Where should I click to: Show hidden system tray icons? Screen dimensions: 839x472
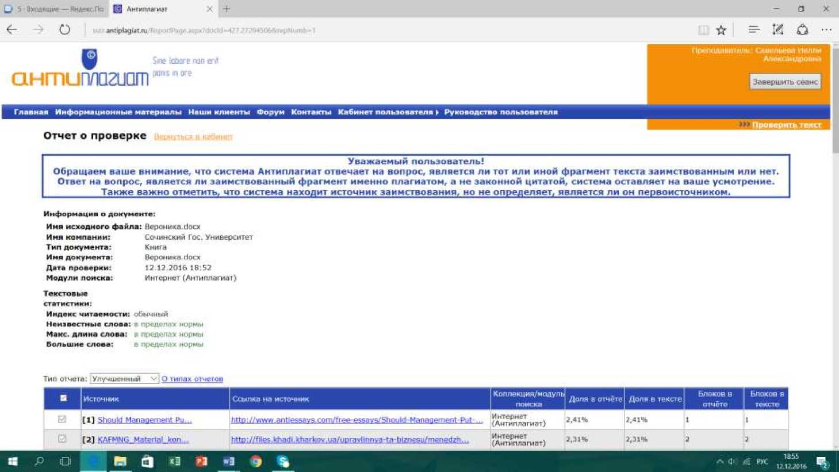click(x=719, y=461)
